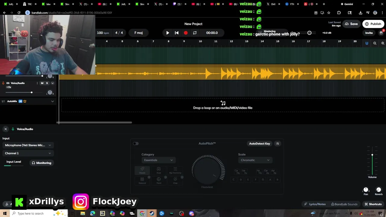Open the Lyrics/Notes panel
The height and width of the screenshot is (217, 386).
click(315, 204)
